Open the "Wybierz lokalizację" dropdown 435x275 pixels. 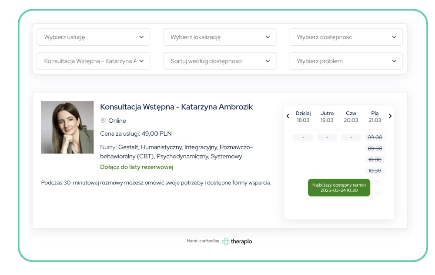click(x=220, y=37)
